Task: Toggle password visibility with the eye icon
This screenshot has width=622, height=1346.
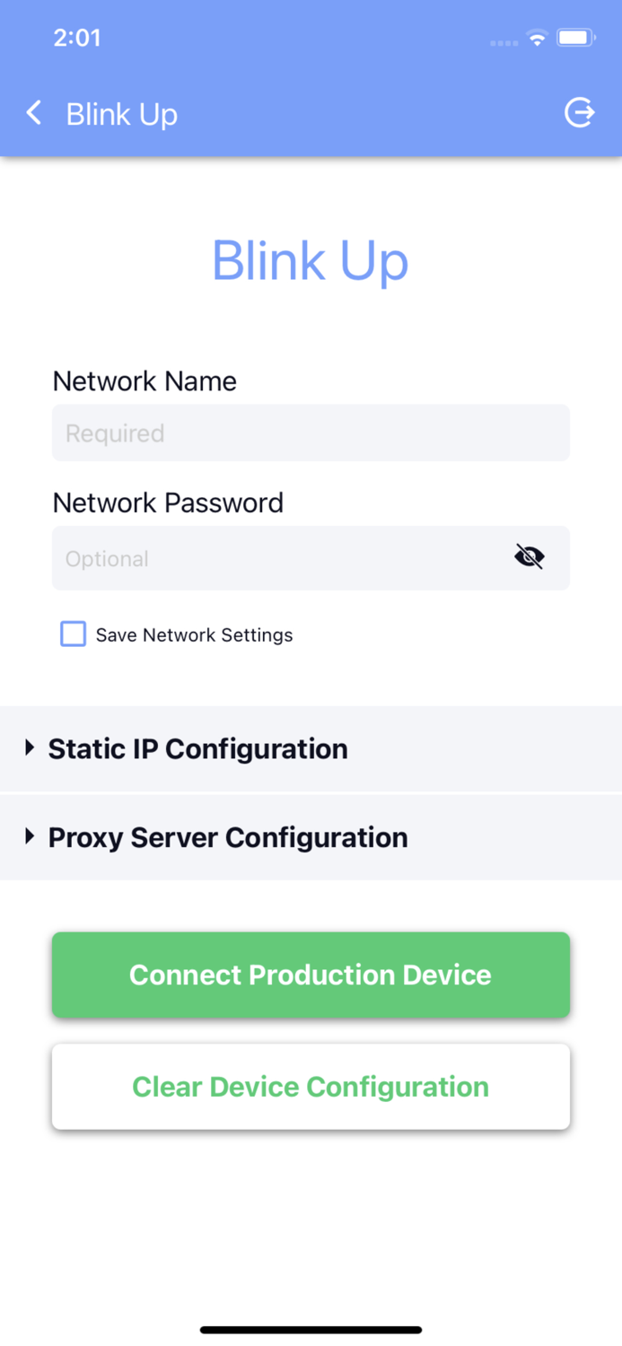Action: pyautogui.click(x=530, y=557)
